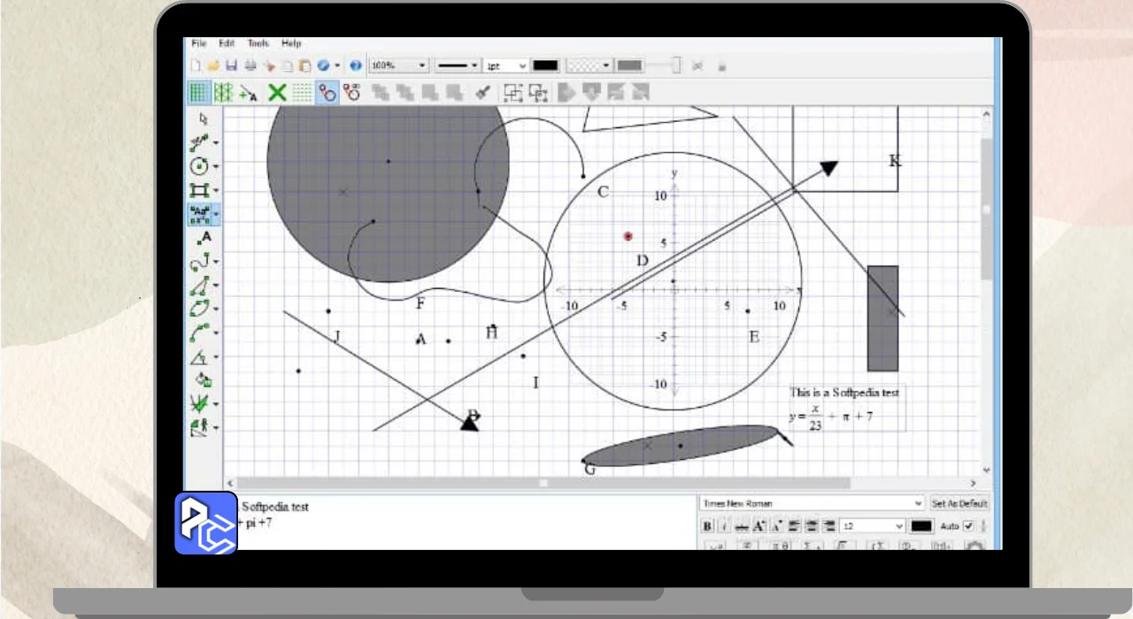Click the printer icon
Viewport: 1133px width, 619px height.
tap(250, 65)
